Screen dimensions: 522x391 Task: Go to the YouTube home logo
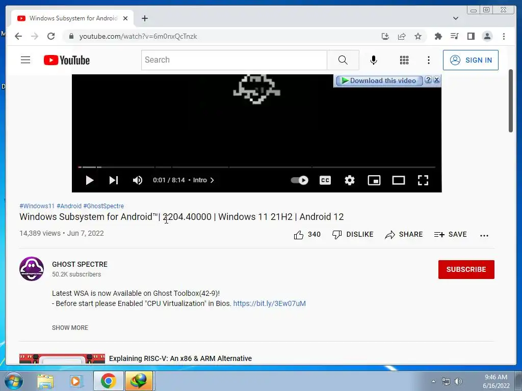(67, 60)
